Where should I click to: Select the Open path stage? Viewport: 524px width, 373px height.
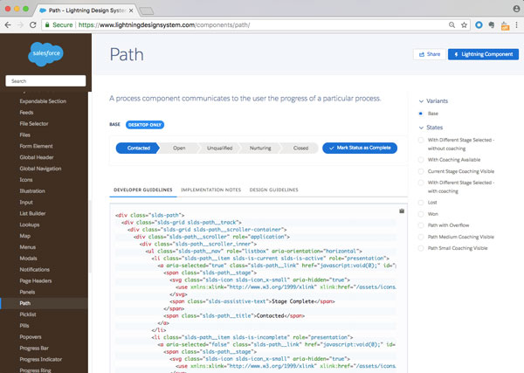(x=179, y=148)
